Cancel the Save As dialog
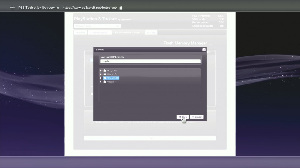This screenshot has height=168, width=300. [197, 117]
